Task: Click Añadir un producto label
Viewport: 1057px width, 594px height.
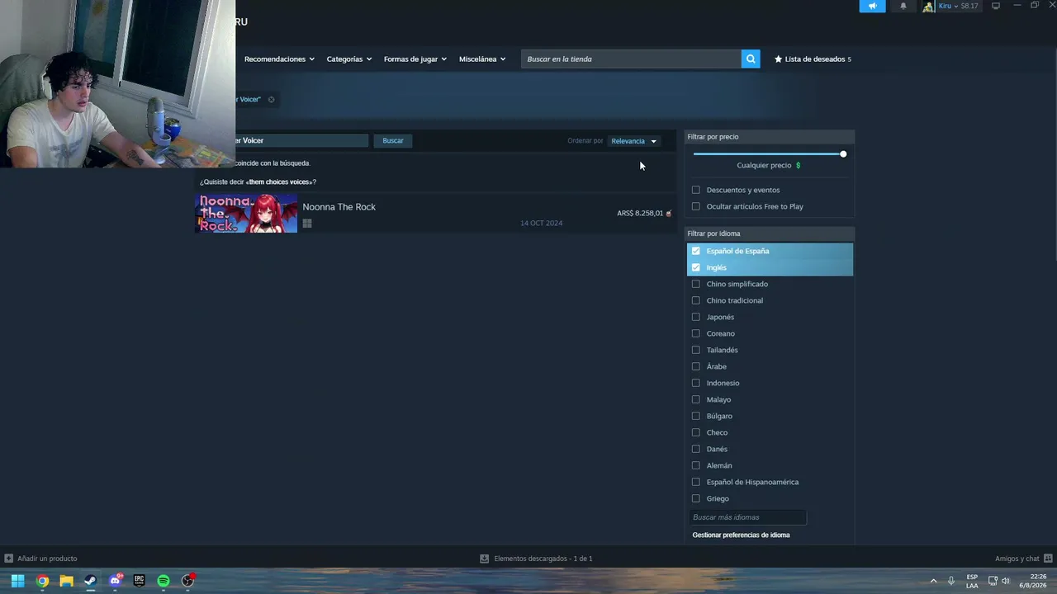Action: pos(47,559)
